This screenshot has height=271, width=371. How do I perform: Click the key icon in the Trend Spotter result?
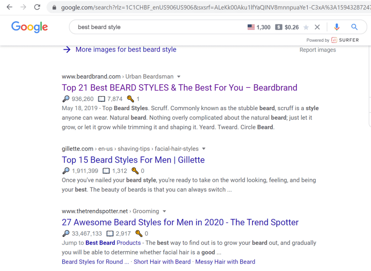[139, 233]
